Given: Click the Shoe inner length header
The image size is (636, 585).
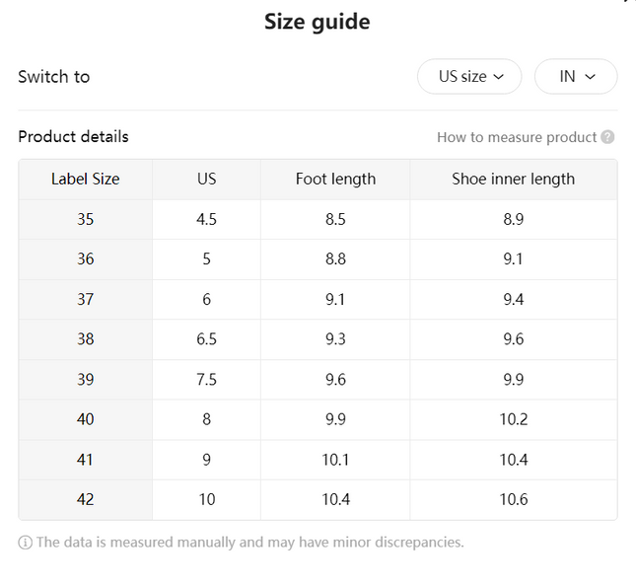Looking at the screenshot, I should 514,179.
